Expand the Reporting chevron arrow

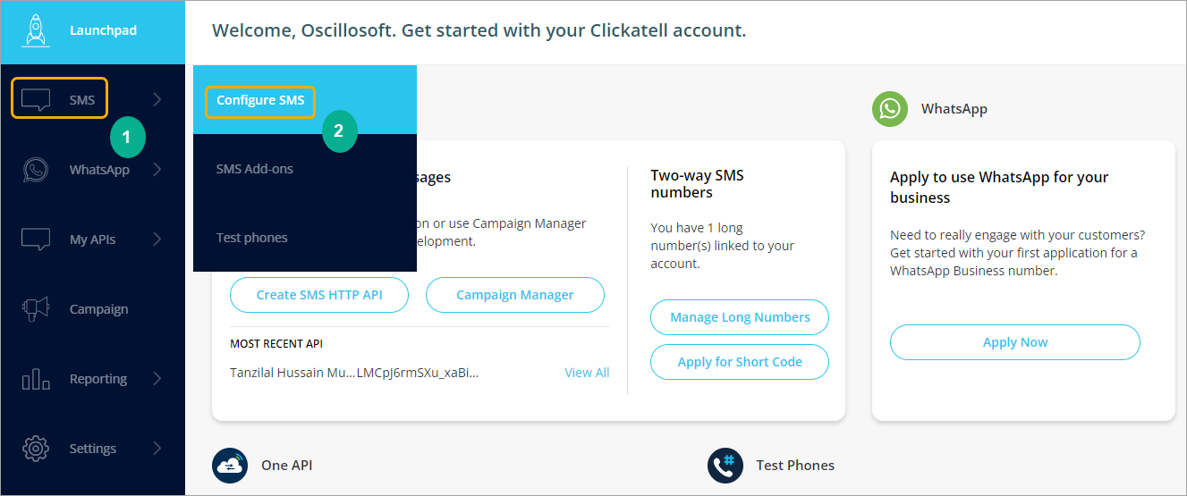click(x=157, y=379)
